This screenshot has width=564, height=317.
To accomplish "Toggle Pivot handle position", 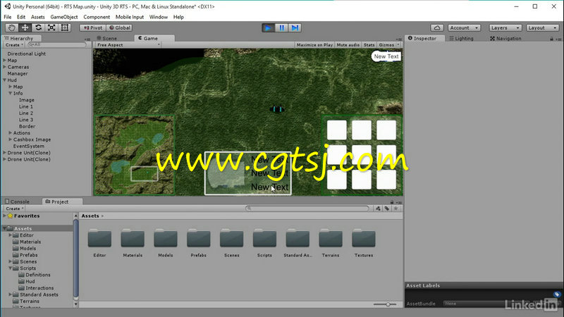I will (x=93, y=27).
